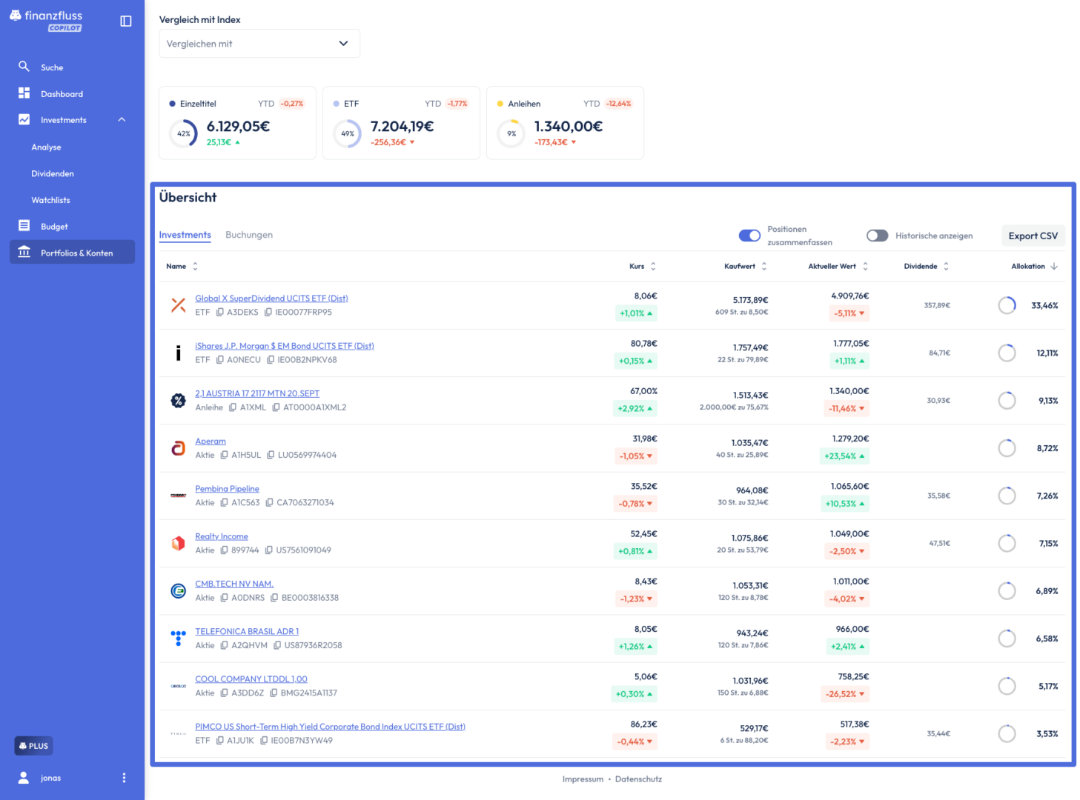Copy ISIN CA7063271034 icon
This screenshot has width=1080, height=800.
[x=269, y=502]
